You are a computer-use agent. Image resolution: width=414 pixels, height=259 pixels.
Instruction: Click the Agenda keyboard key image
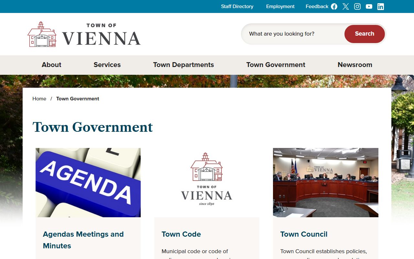point(88,183)
